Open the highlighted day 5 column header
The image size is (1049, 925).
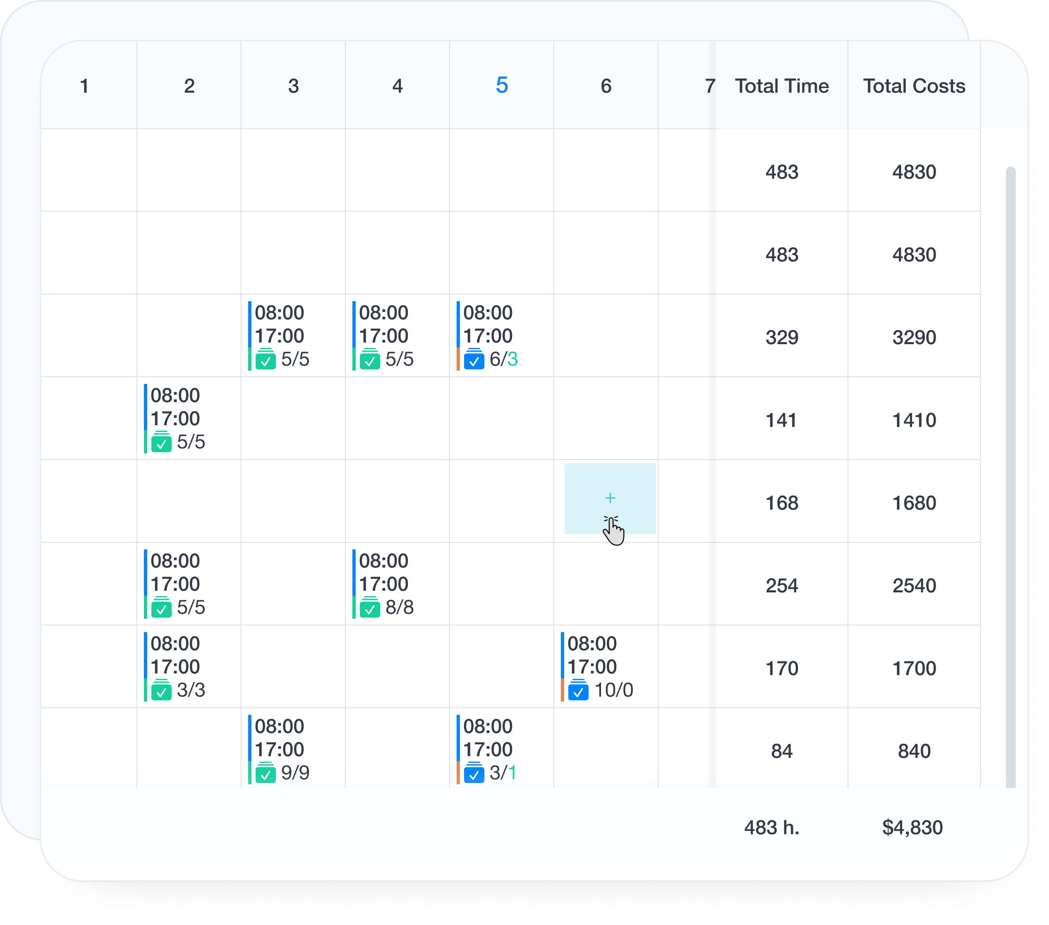click(502, 86)
